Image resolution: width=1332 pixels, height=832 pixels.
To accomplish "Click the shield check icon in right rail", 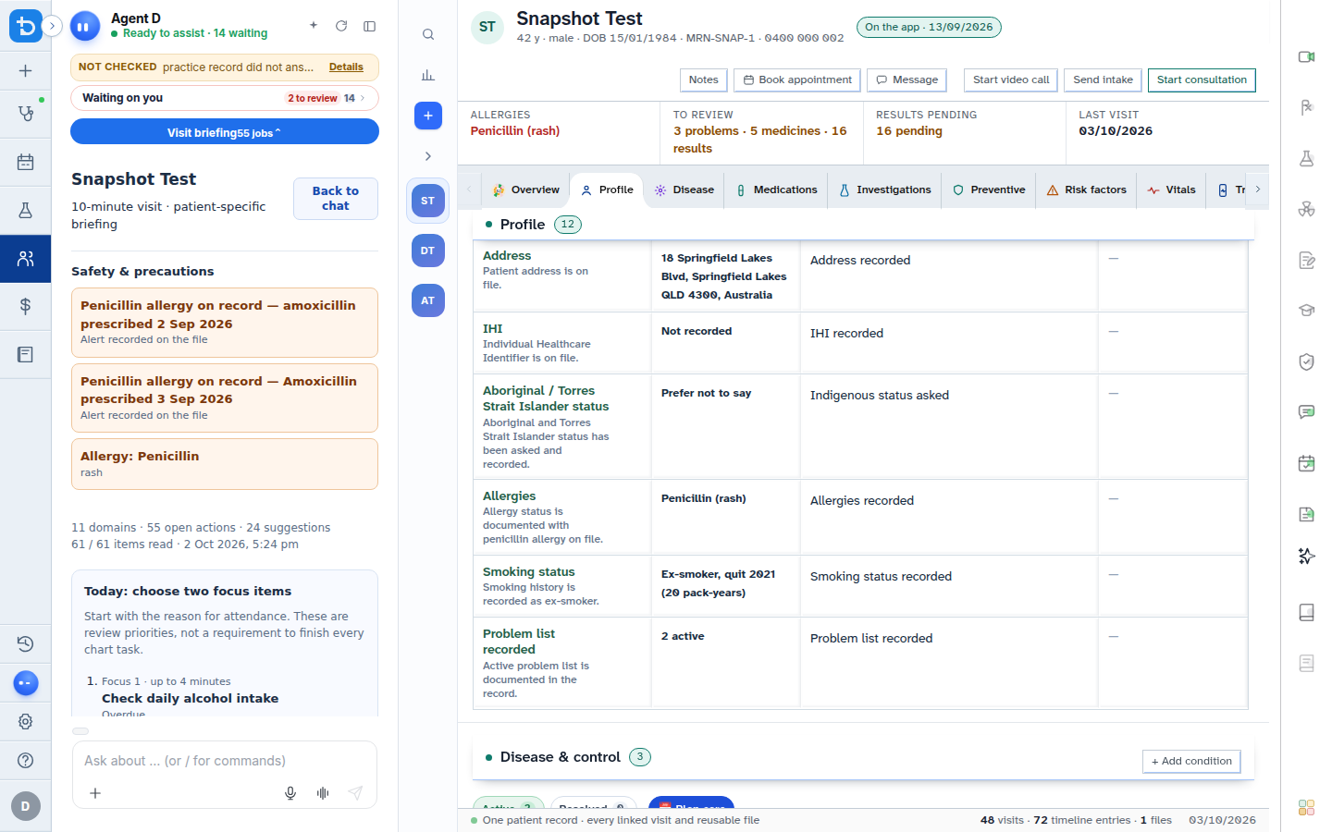I will pyautogui.click(x=1306, y=361).
